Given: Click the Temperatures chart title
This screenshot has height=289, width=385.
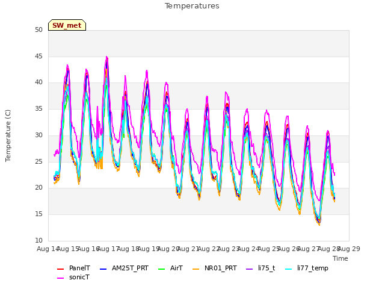Looking at the screenshot, I should (192, 6).
